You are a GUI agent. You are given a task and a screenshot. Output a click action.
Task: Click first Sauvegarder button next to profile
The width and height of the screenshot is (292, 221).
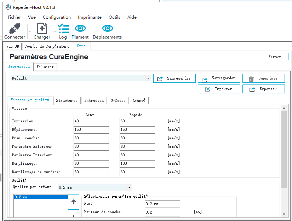coord(174,78)
